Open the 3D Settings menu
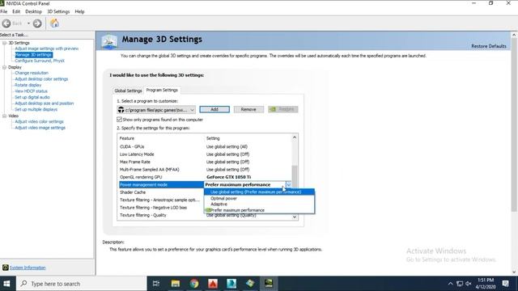518x291 pixels. tap(58, 11)
